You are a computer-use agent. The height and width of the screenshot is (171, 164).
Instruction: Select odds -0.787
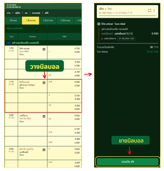click(77, 72)
